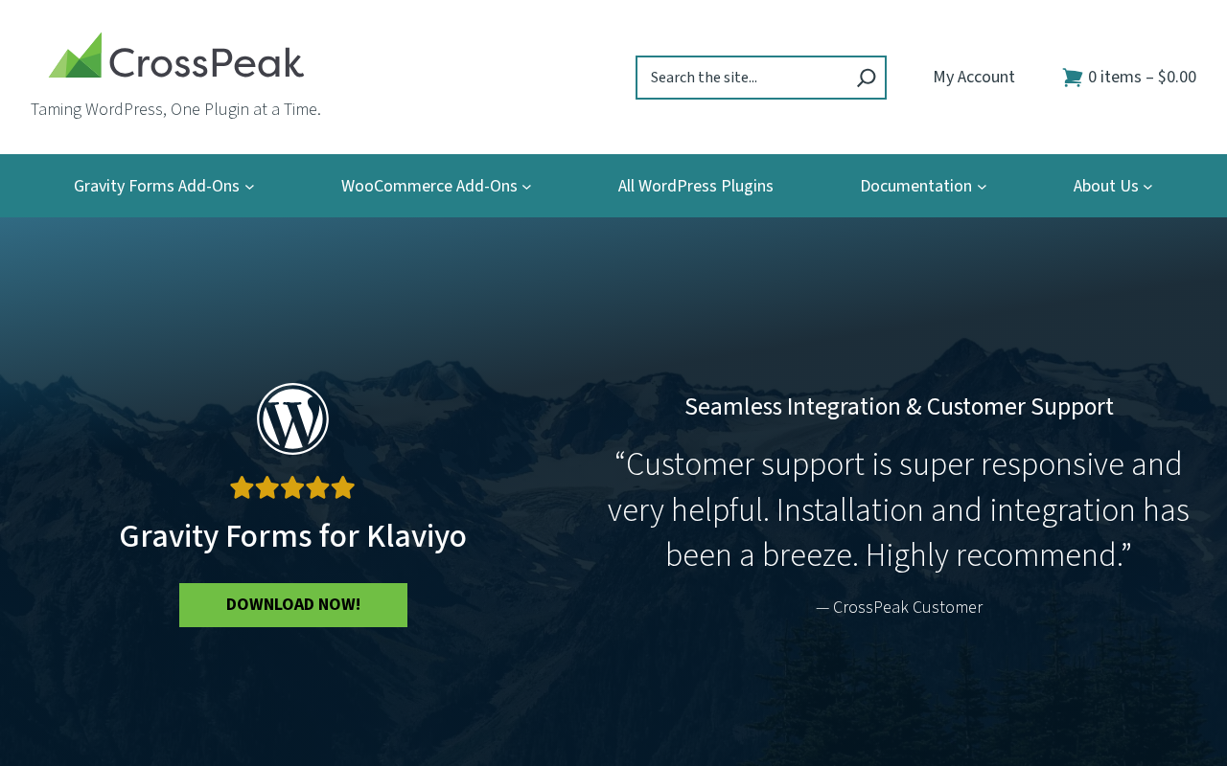Focus the Search the site field

pos(746,78)
